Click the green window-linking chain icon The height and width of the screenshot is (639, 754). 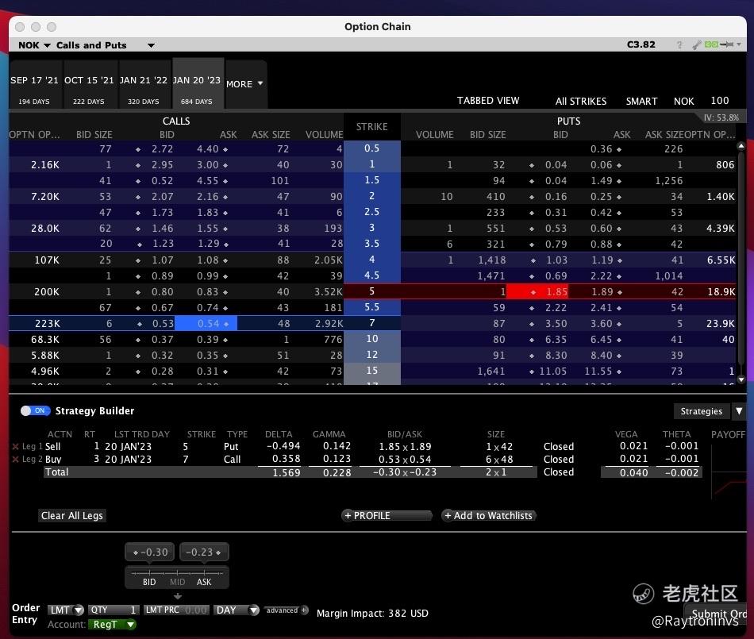point(711,44)
